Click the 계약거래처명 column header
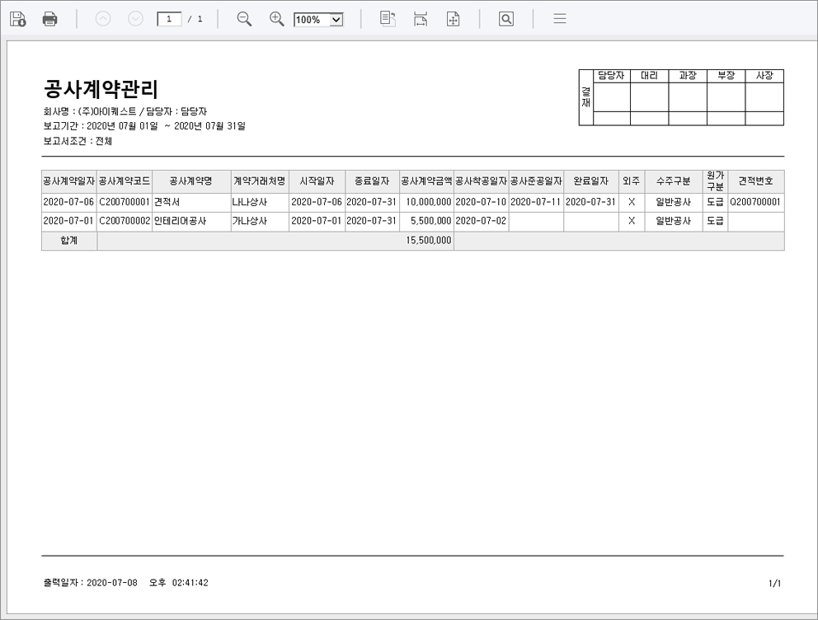Image resolution: width=818 pixels, height=620 pixels. [x=260, y=181]
